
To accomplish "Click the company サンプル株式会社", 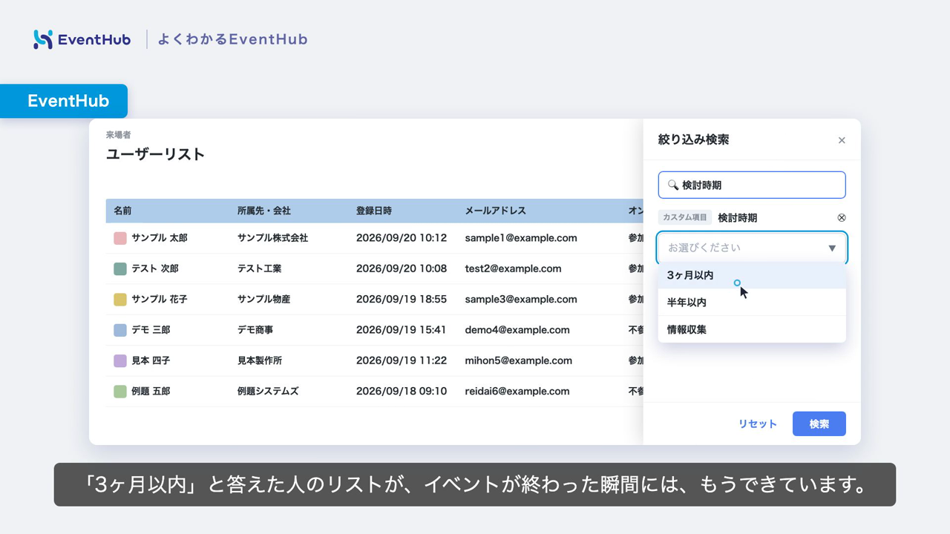I will (x=273, y=238).
